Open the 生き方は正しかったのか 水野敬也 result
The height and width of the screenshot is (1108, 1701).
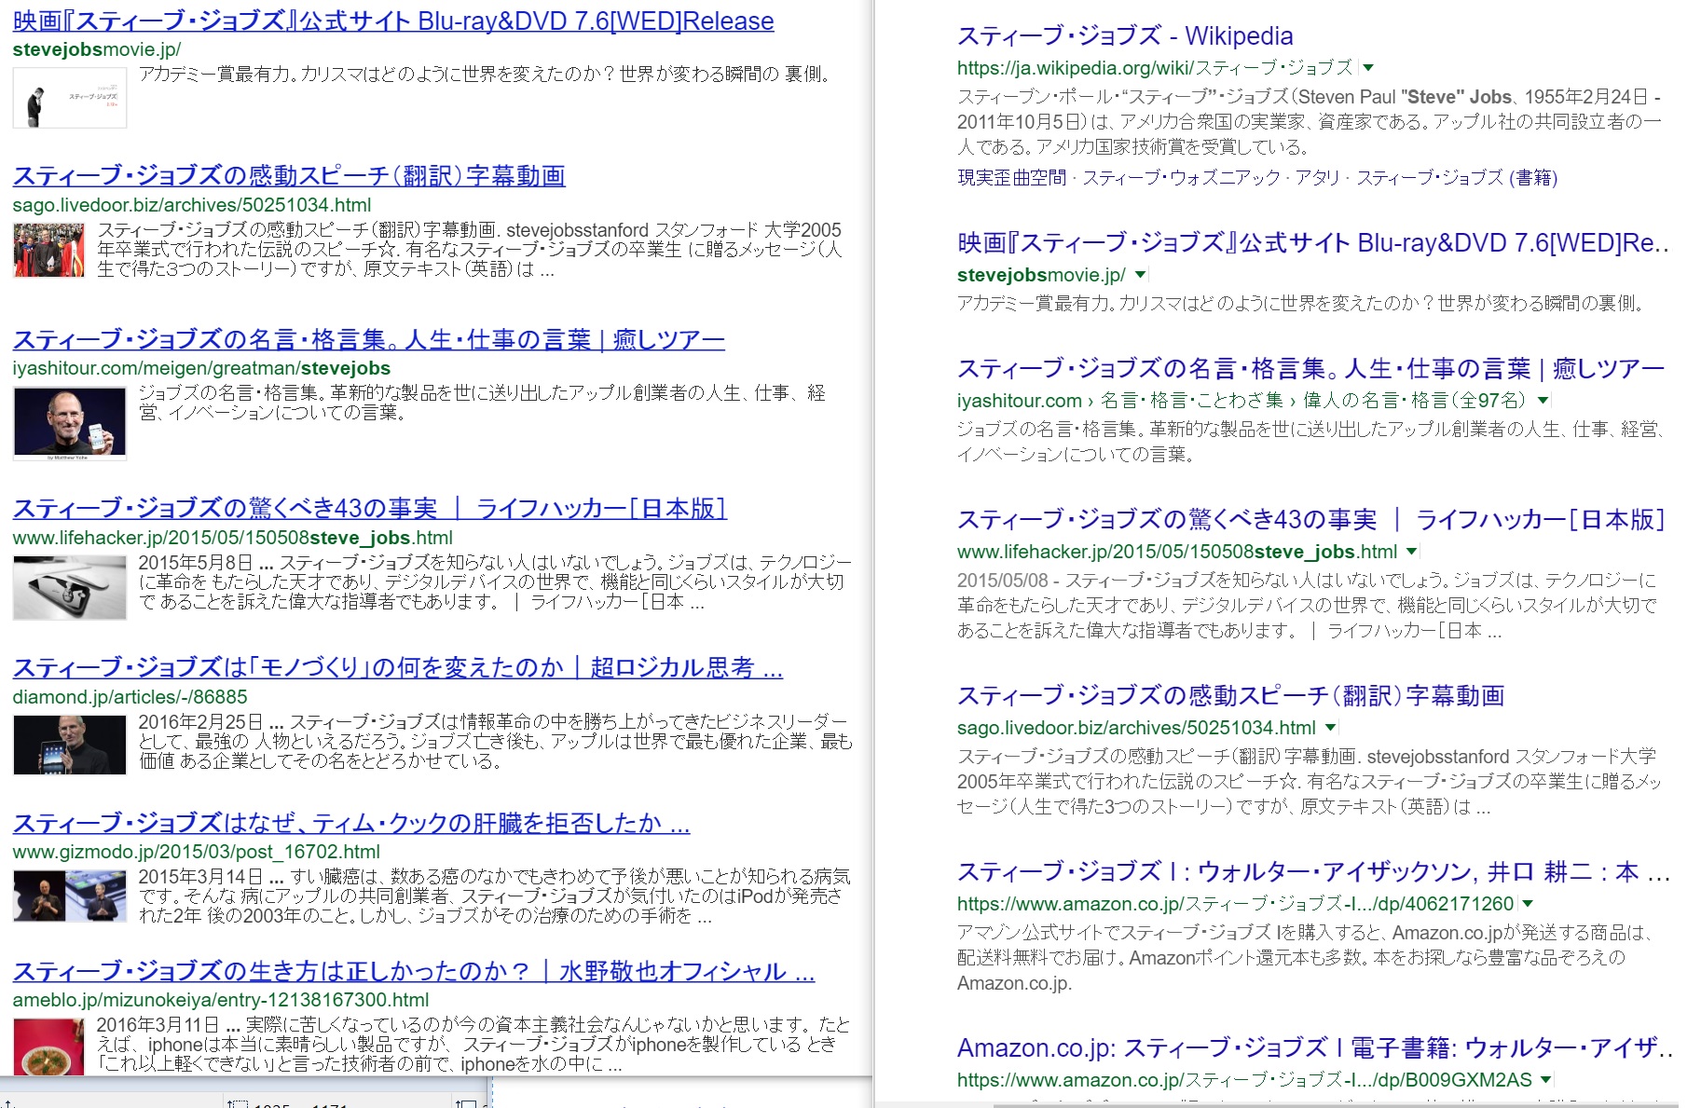click(x=414, y=971)
